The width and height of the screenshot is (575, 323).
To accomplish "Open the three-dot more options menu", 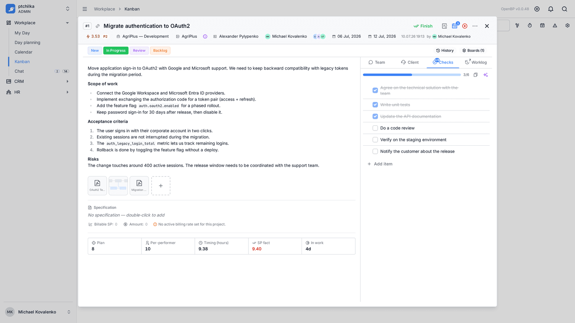I will pyautogui.click(x=475, y=26).
